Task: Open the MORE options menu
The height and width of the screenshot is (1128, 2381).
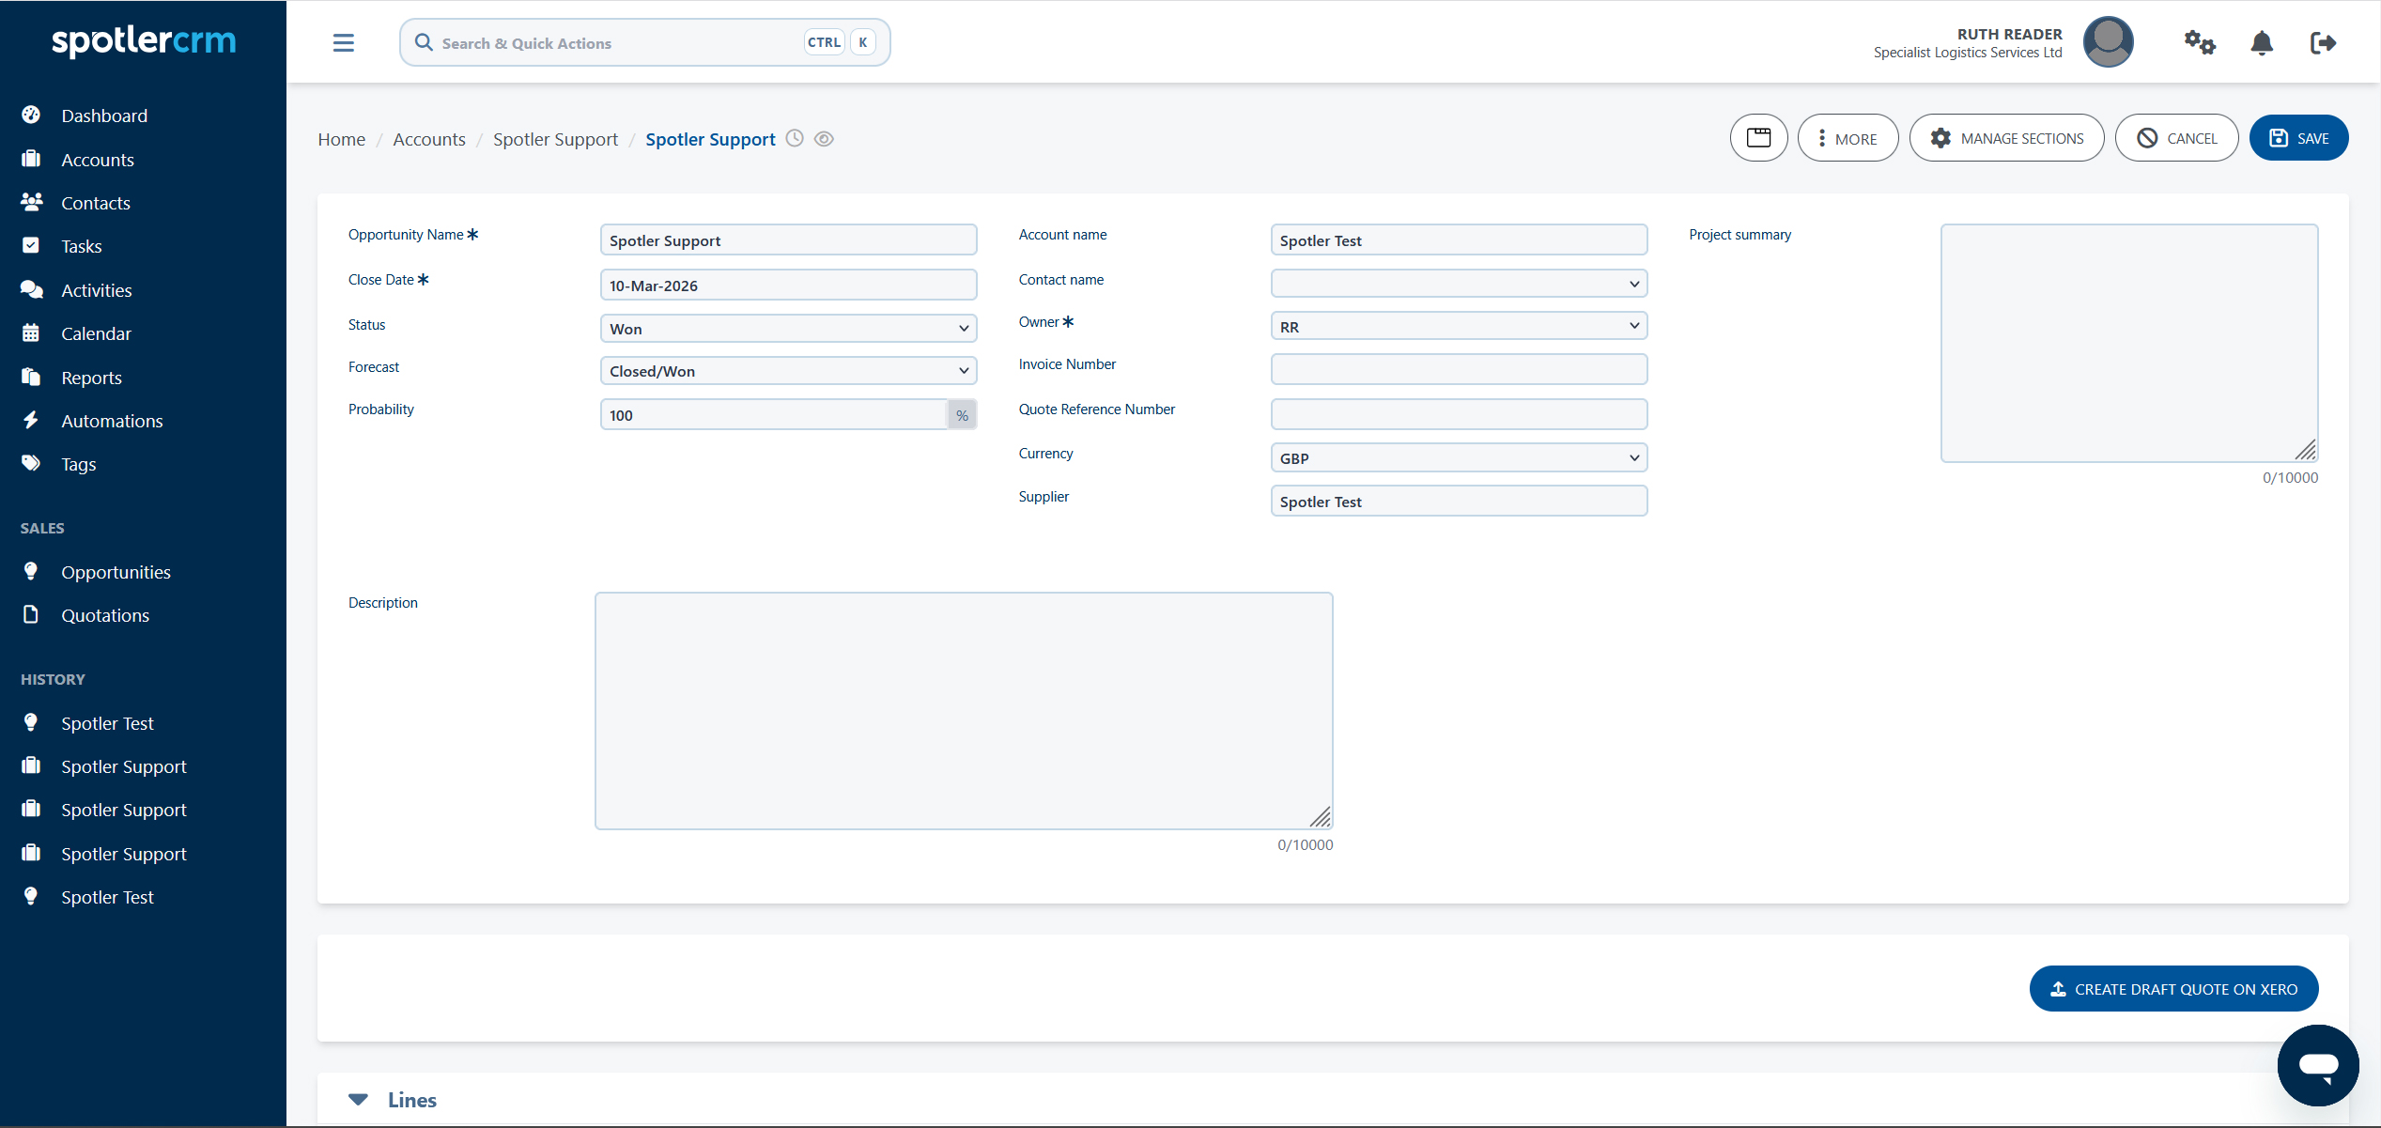Action: (x=1848, y=138)
